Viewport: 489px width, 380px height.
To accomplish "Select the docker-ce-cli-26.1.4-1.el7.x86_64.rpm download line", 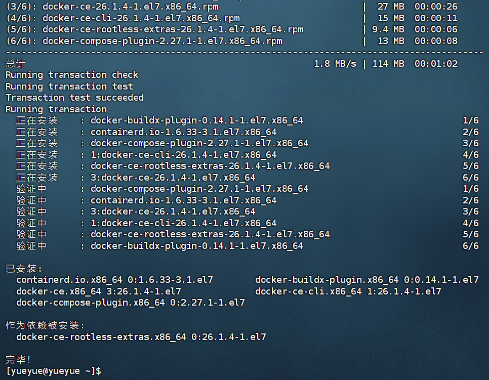I will point(232,18).
